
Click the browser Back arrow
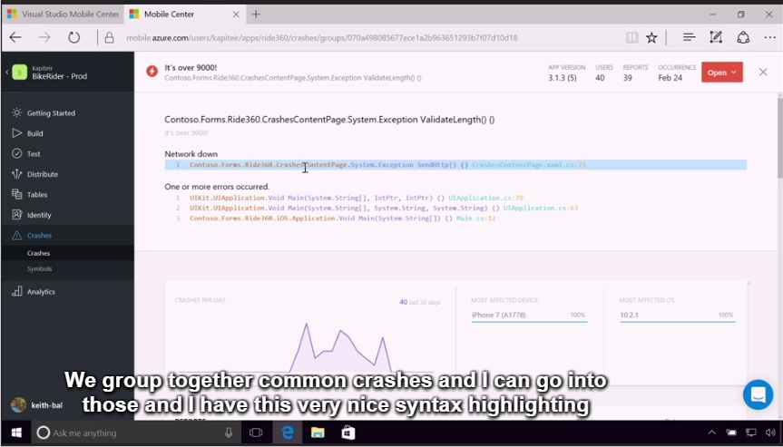[x=15, y=37]
